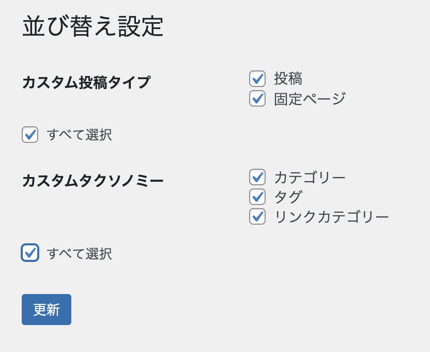Click the タグ label text

(288, 197)
